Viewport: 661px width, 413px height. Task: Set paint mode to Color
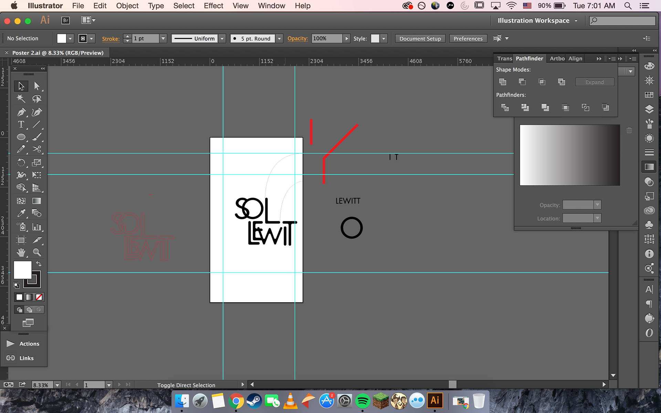pyautogui.click(x=19, y=297)
